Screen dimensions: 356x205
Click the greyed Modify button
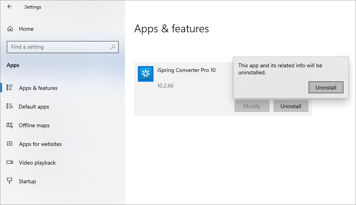[252, 106]
